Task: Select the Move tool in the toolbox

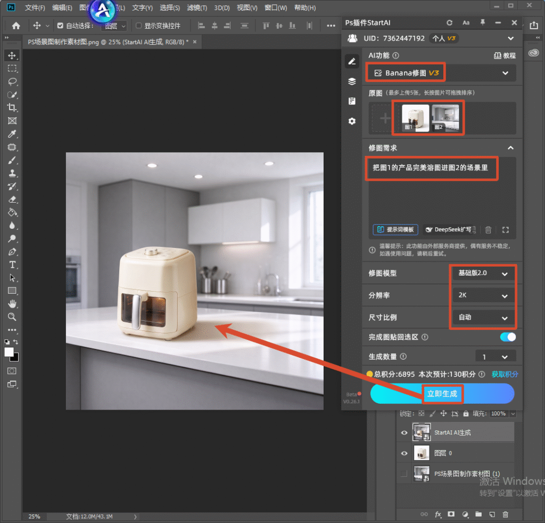Action: [12, 56]
